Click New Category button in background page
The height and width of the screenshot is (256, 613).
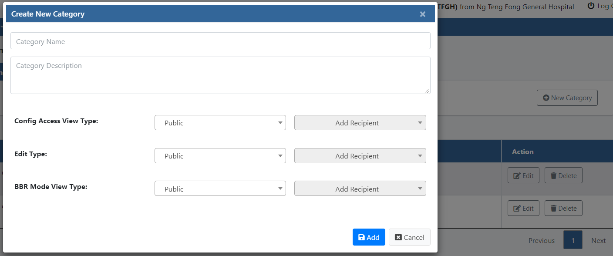coord(567,98)
